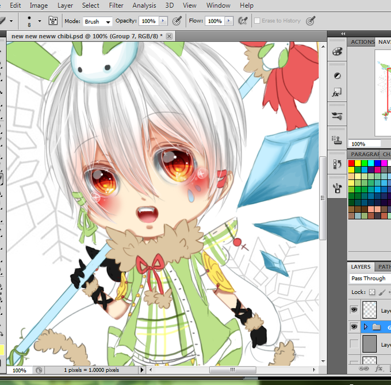Image resolution: width=391 pixels, height=385 pixels.
Task: Open the Window menu
Action: (218, 6)
